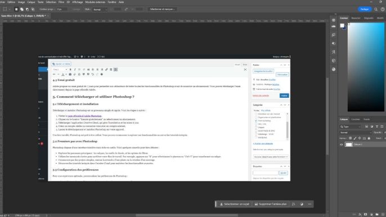
Task: Click the Sélectionner un sujet button
Action: click(234, 204)
